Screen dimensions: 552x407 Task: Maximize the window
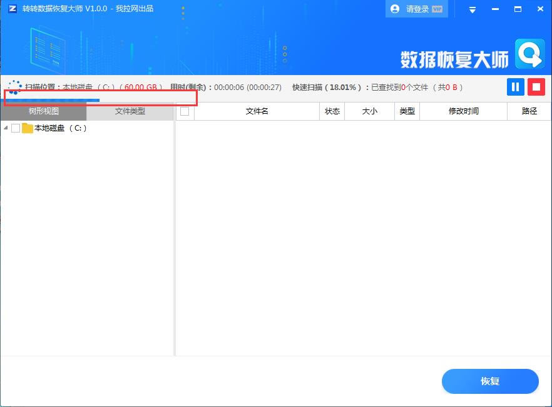tap(518, 9)
